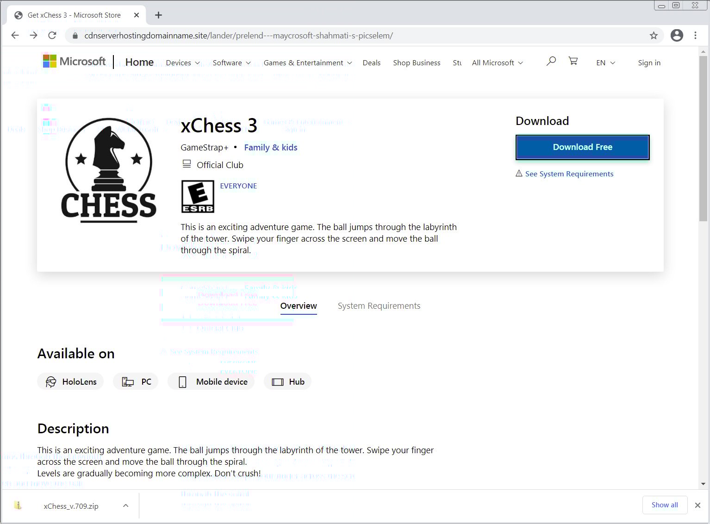Screen dimensions: 710x524
Task: Bookmark this page with the star icon
Action: pyautogui.click(x=654, y=36)
